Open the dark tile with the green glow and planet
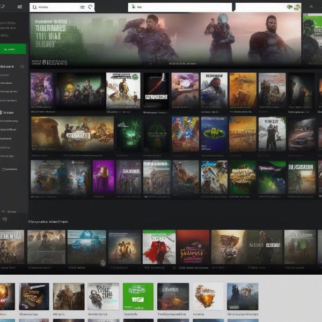The width and height of the screenshot is (322, 322). tap(272, 177)
